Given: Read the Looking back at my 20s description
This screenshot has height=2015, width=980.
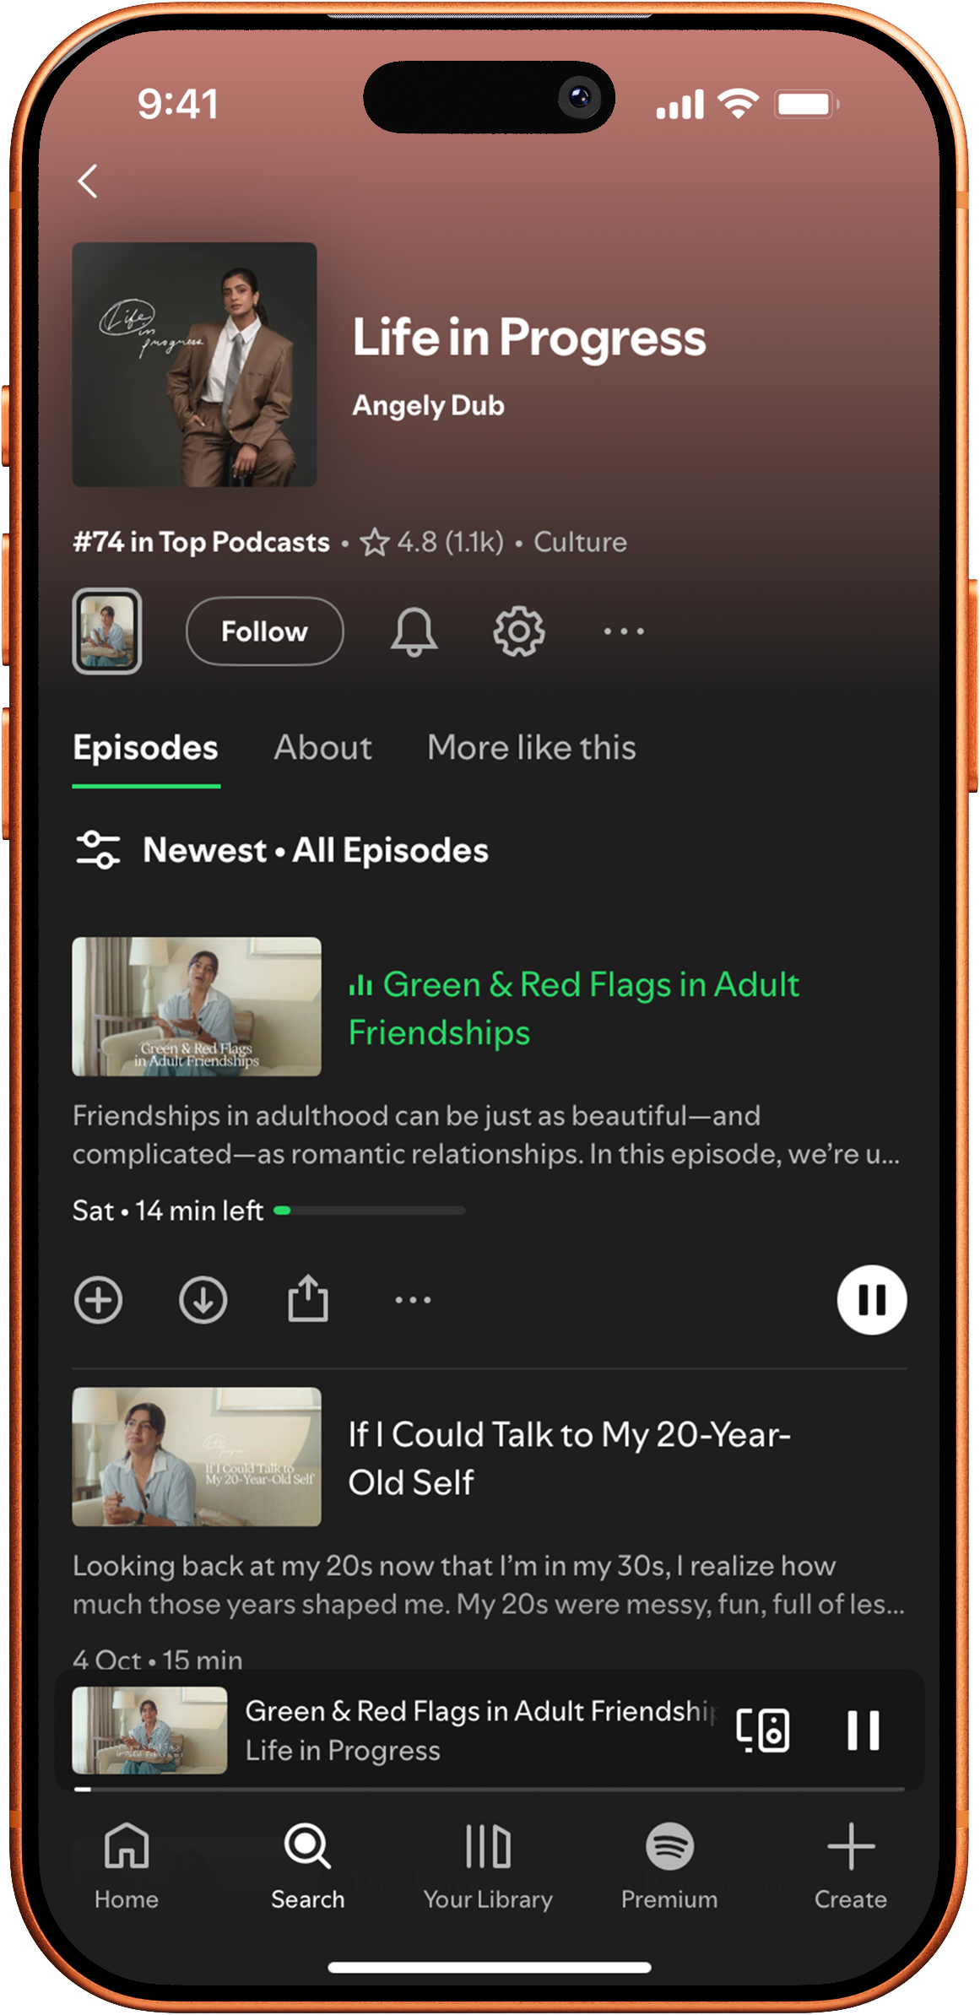Looking at the screenshot, I should (x=489, y=1584).
